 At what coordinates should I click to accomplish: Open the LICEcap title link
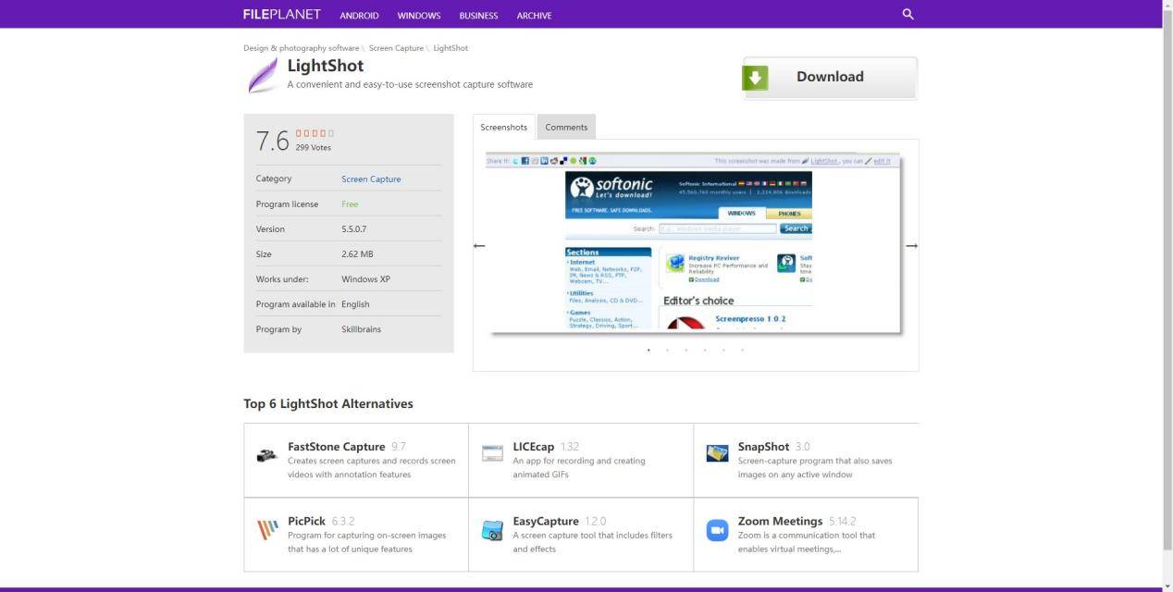(534, 447)
